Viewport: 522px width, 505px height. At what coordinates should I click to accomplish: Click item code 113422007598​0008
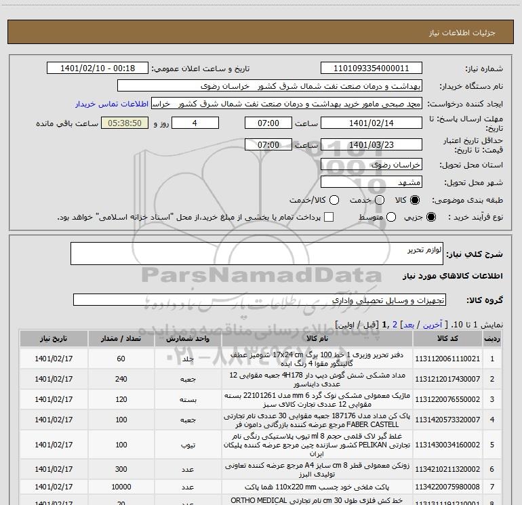pyautogui.click(x=447, y=487)
